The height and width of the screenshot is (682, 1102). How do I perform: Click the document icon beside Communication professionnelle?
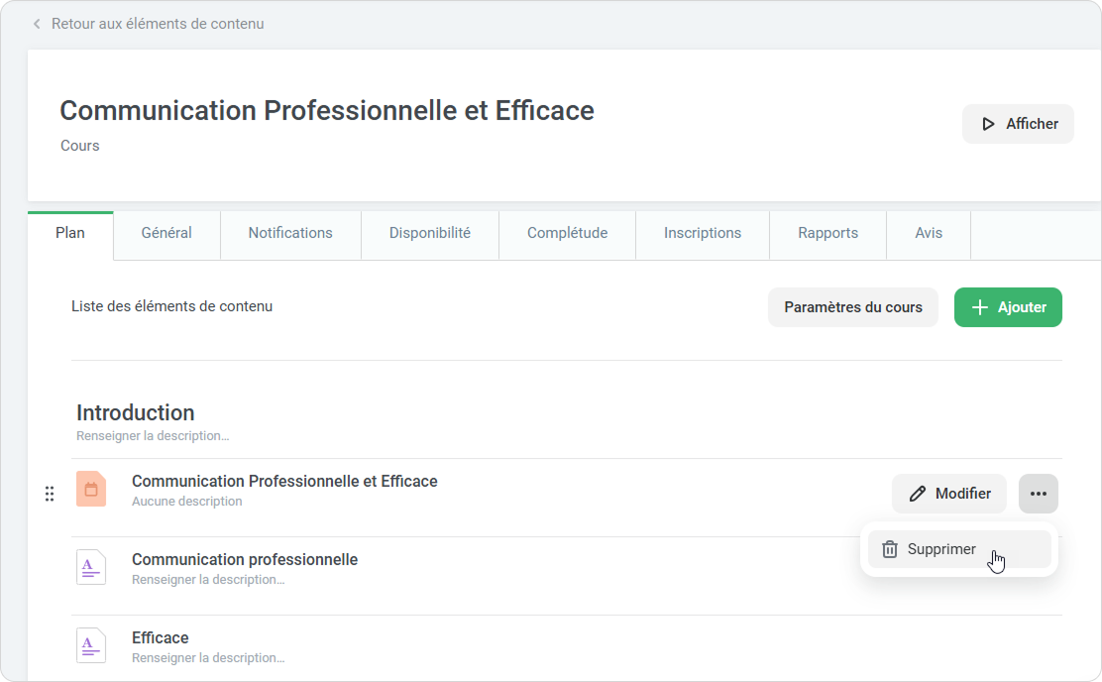pyautogui.click(x=91, y=568)
